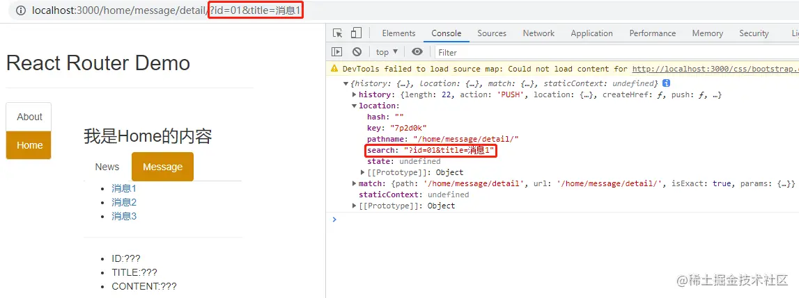
Task: Click the console Filter input field
Action: click(616, 52)
